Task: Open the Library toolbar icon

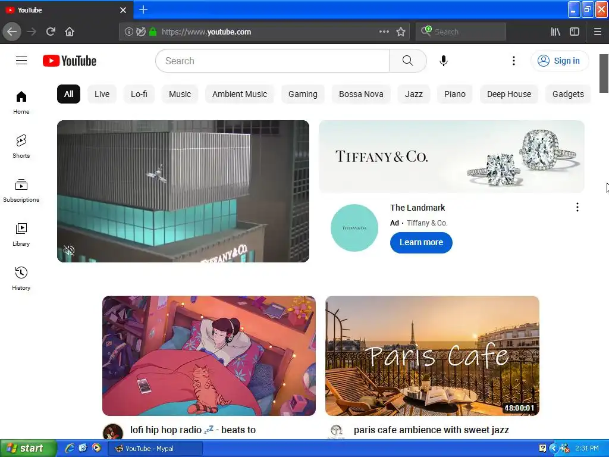Action: click(555, 32)
